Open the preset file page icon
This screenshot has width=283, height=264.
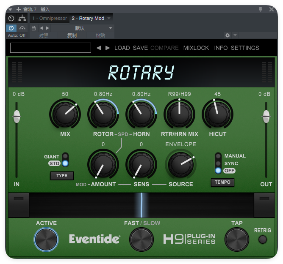click(x=33, y=28)
